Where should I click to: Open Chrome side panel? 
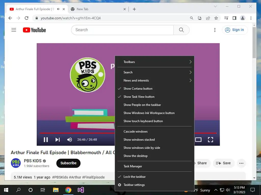[234, 18]
